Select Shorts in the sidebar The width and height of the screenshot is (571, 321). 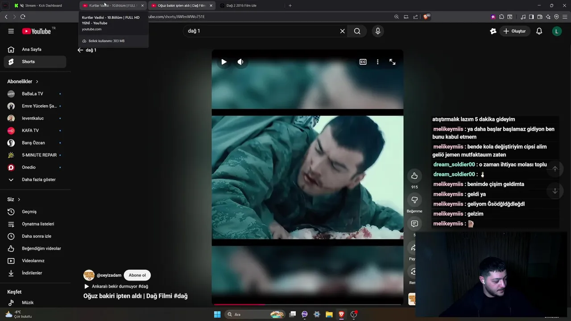tap(35, 62)
